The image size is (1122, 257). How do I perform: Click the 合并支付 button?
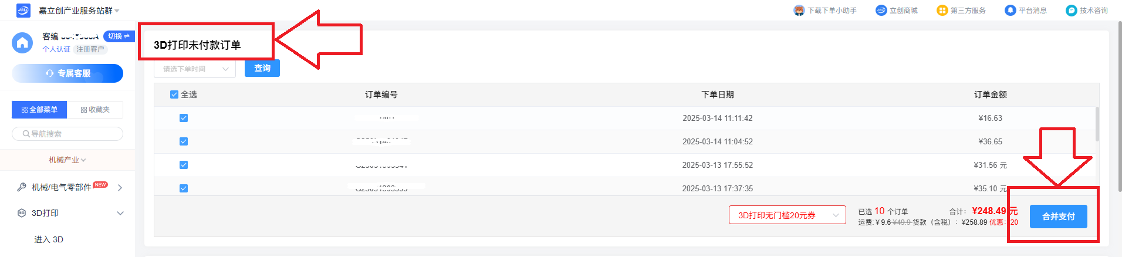coord(1059,217)
